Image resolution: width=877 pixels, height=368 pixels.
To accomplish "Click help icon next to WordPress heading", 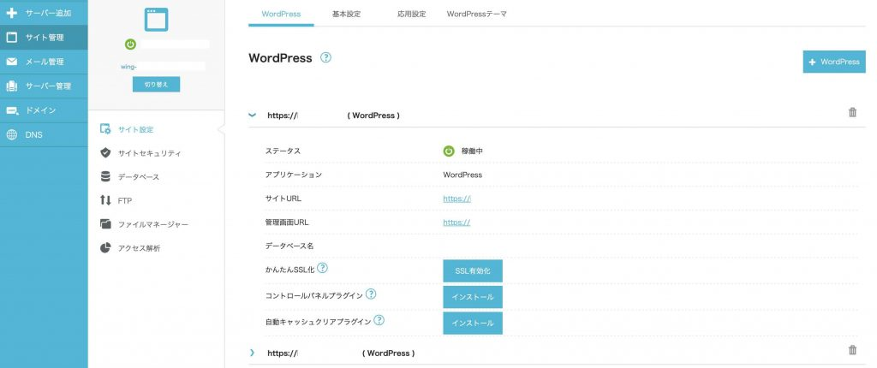I will (325, 57).
